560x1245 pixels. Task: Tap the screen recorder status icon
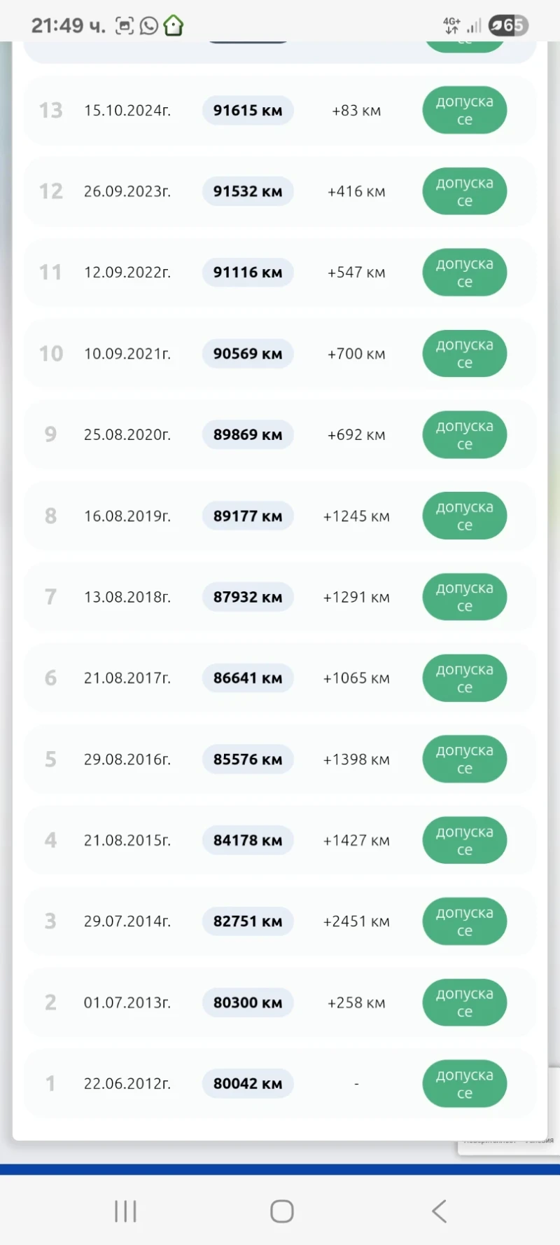[125, 26]
